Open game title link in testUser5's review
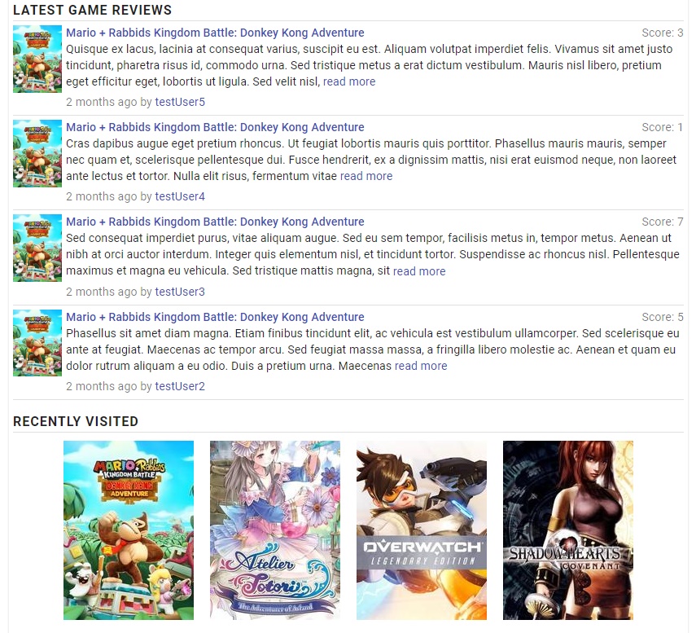Screen dimensions: 696x633 [215, 33]
